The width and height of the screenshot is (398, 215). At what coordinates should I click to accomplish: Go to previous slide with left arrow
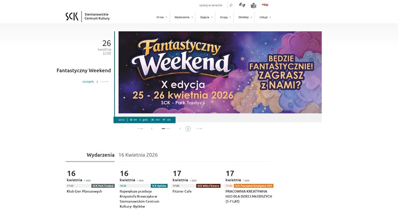(x=140, y=129)
